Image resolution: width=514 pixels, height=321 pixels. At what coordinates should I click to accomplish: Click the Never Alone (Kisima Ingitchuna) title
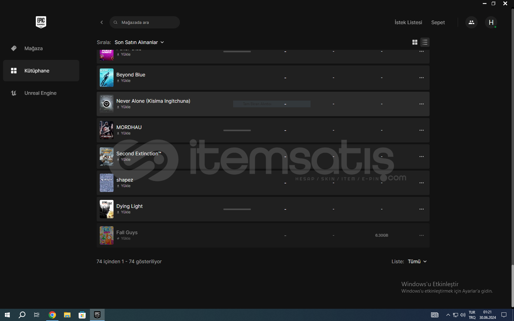tap(153, 101)
